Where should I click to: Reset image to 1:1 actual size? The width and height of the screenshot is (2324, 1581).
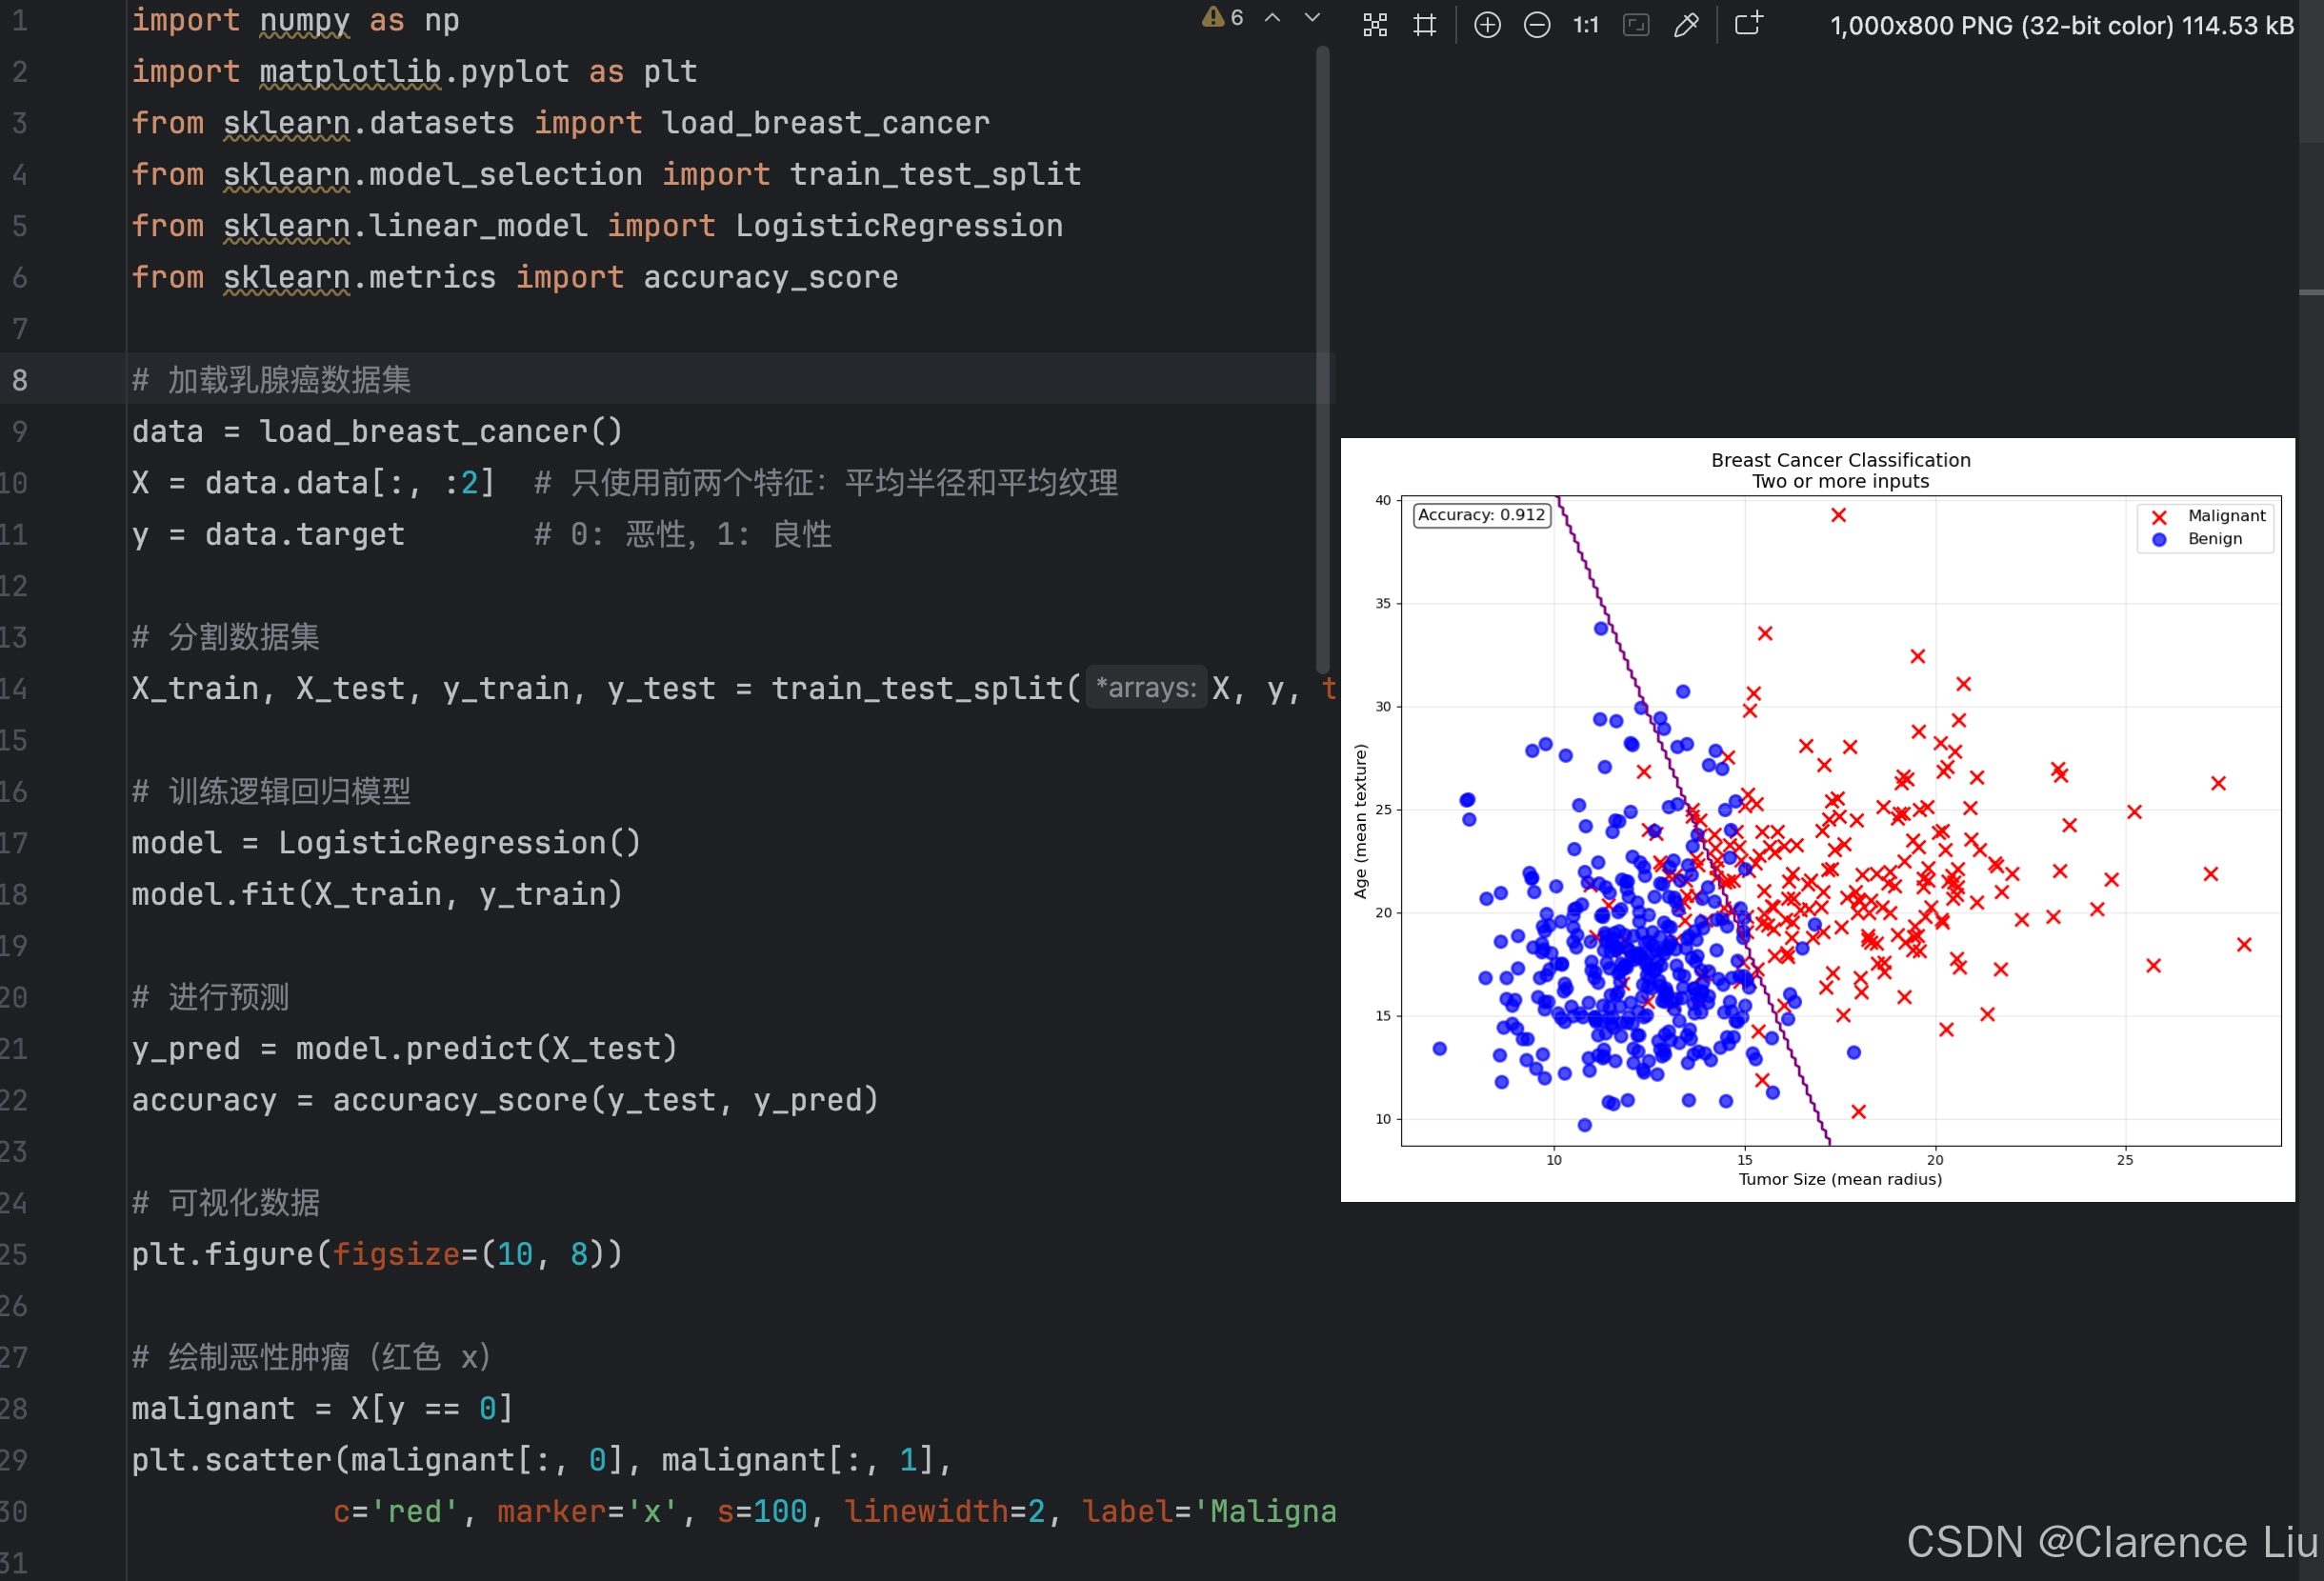point(1586,25)
